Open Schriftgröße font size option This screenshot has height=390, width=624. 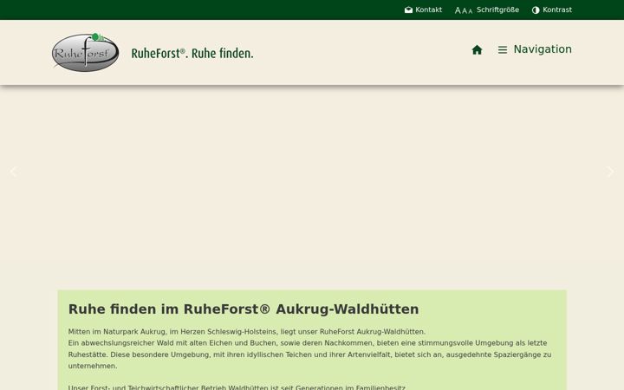click(x=497, y=10)
